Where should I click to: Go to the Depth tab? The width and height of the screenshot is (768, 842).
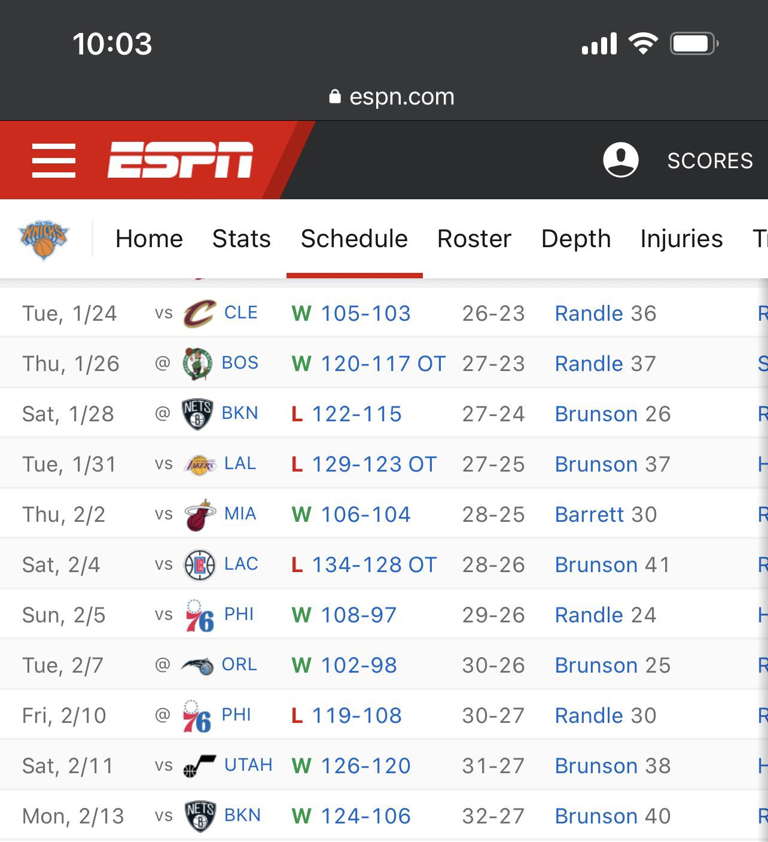click(x=576, y=239)
